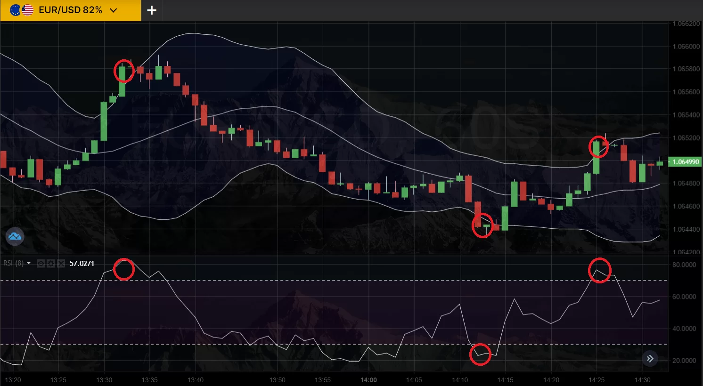Remove the RSI indicator with X
The image size is (703, 386).
[61, 264]
